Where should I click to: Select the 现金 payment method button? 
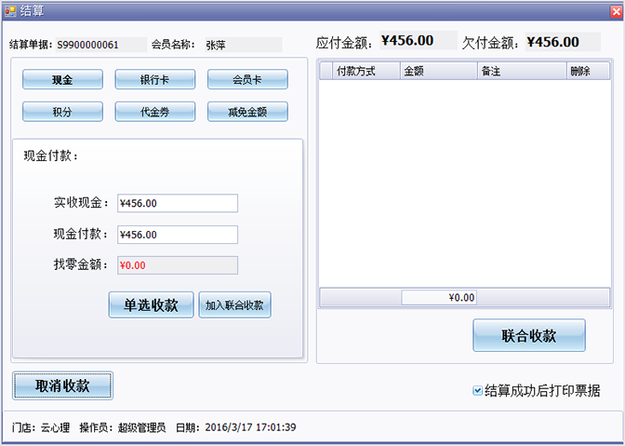(62, 79)
